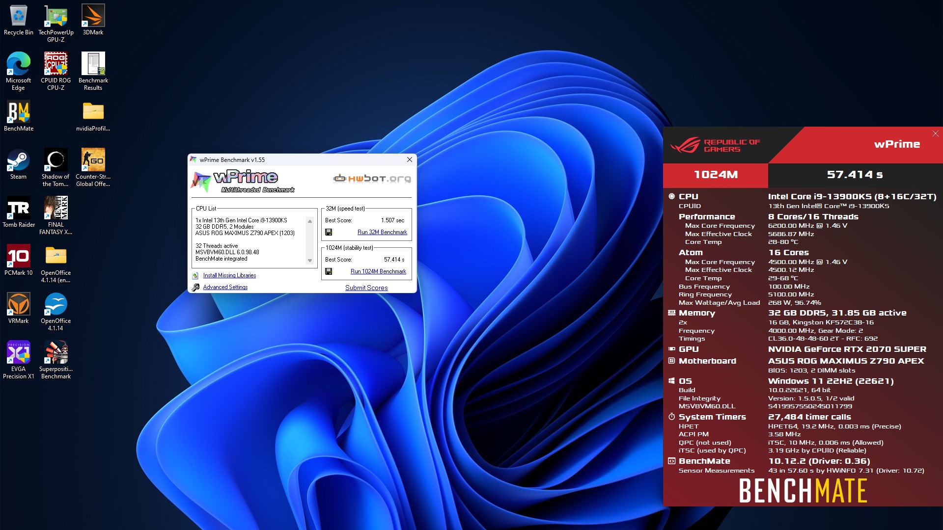The image size is (943, 530).
Task: Click 'NVIDIA GeForce RTX 2070 SUPER' text
Action: (847, 349)
